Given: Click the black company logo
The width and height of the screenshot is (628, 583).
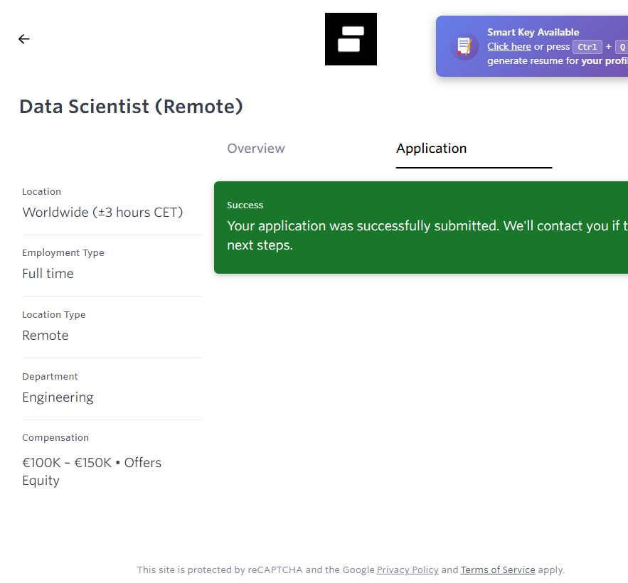Looking at the screenshot, I should (351, 39).
